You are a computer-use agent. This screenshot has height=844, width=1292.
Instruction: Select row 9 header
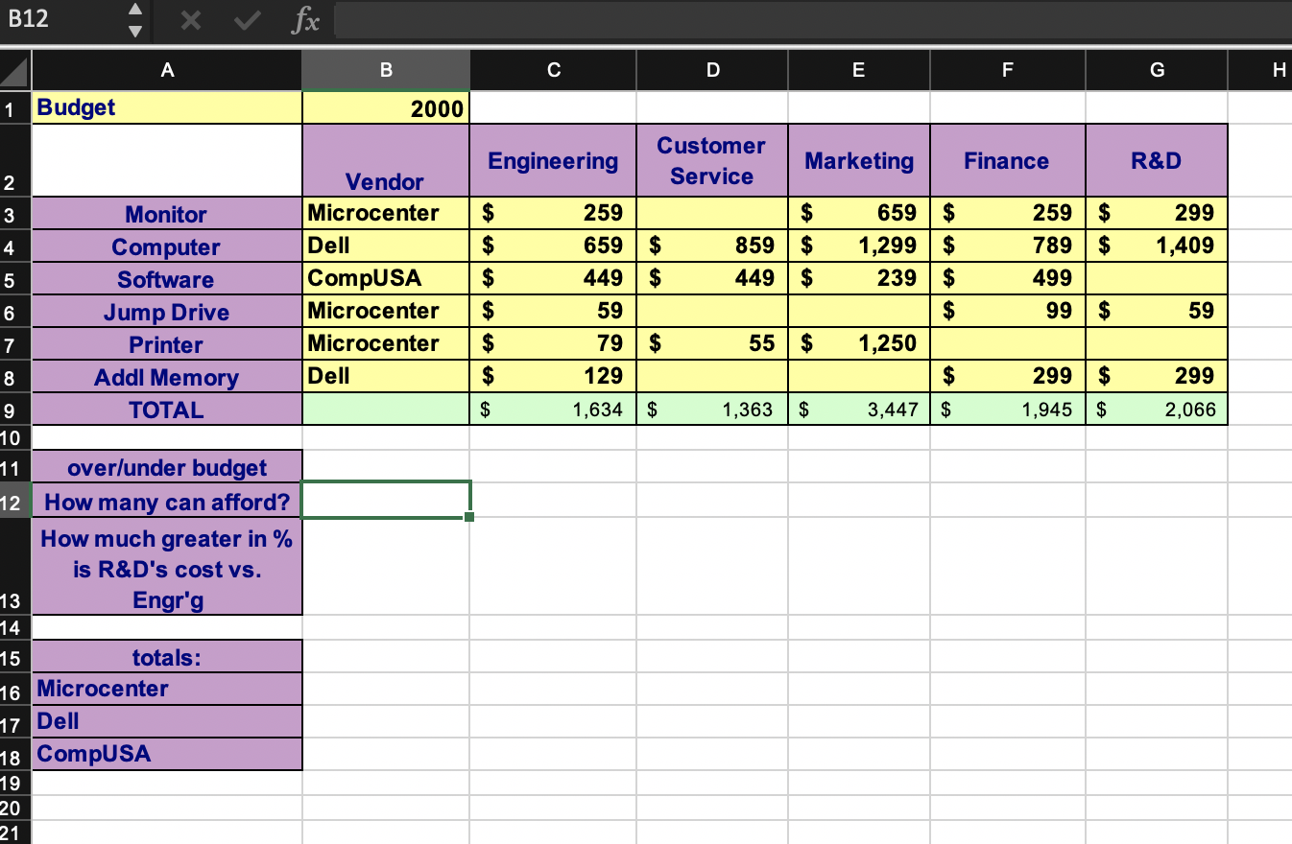pyautogui.click(x=15, y=409)
